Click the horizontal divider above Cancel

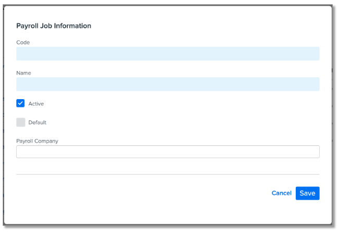coord(168,174)
